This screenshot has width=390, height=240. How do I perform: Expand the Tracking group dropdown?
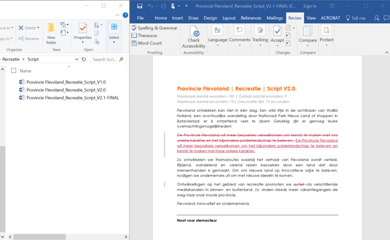pos(260,36)
